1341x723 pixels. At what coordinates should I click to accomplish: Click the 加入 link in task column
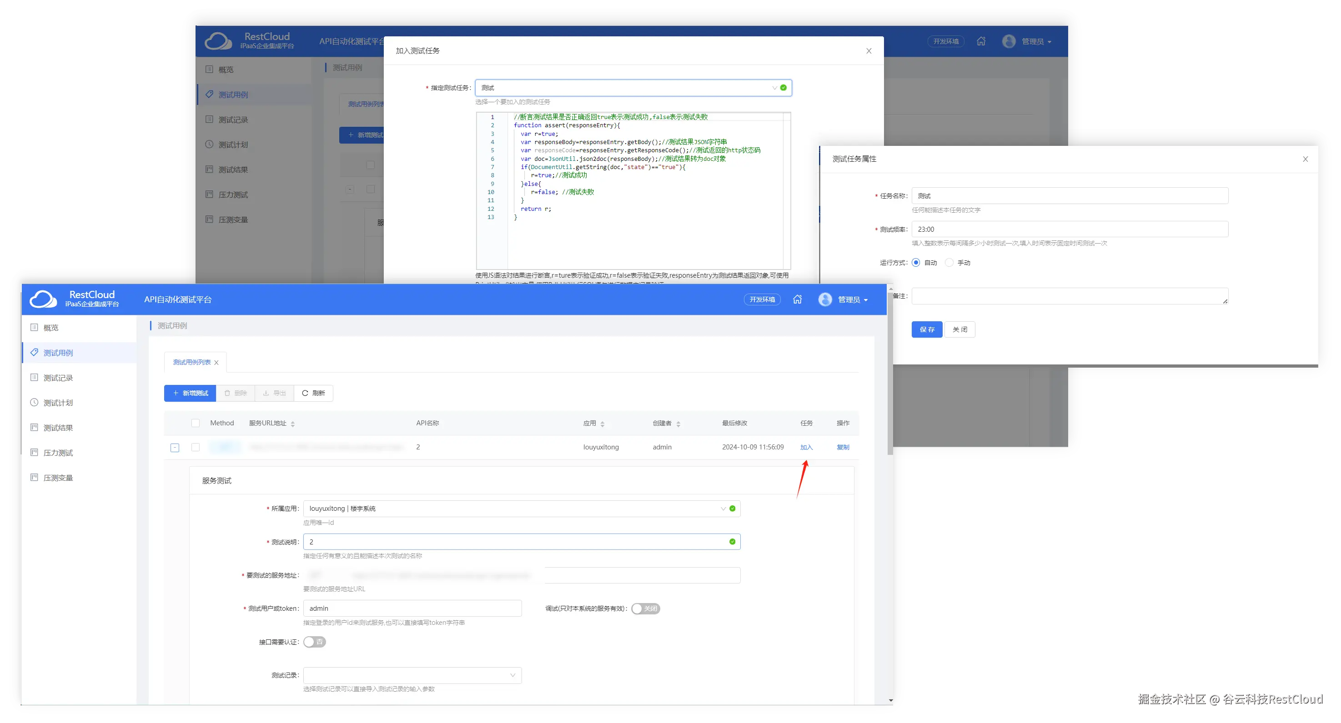pyautogui.click(x=806, y=447)
